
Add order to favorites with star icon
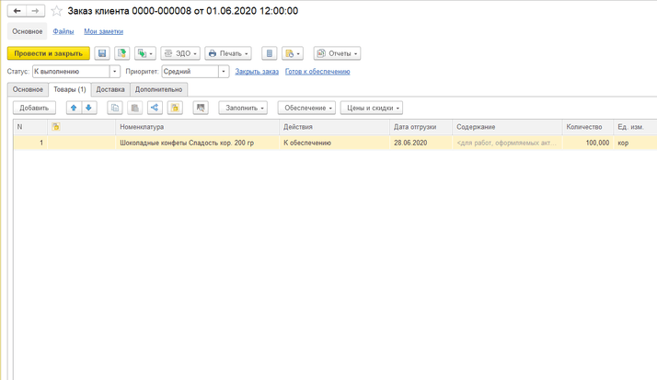pos(56,11)
